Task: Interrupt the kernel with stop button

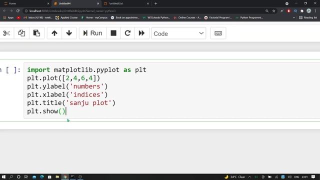Action: coord(113,33)
